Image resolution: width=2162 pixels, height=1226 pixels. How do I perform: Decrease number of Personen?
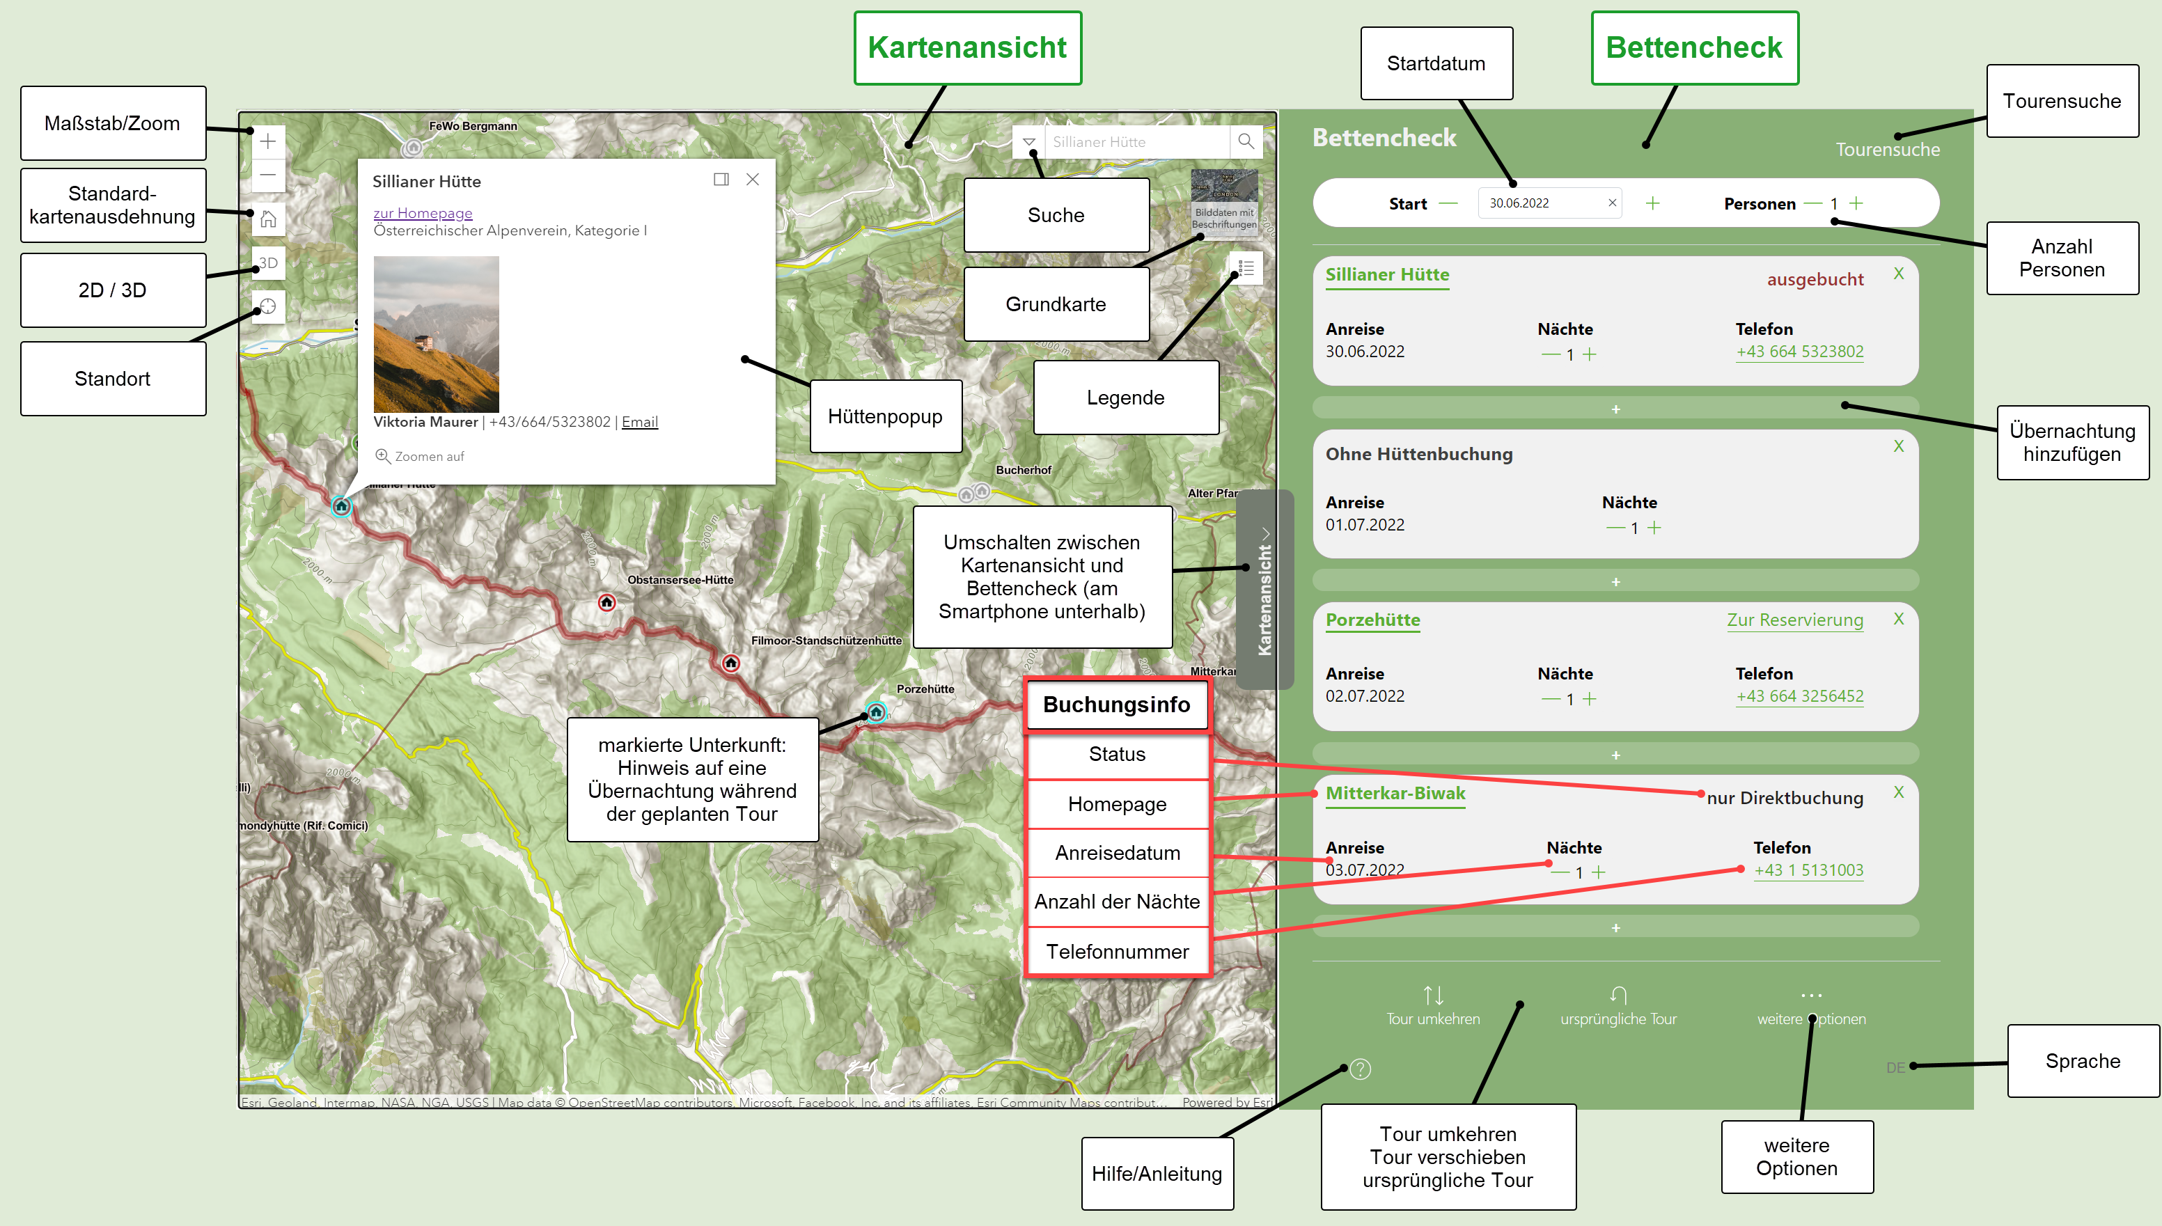1812,204
